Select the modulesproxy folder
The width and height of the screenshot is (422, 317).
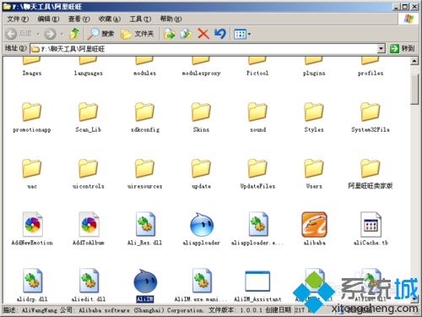(x=201, y=67)
